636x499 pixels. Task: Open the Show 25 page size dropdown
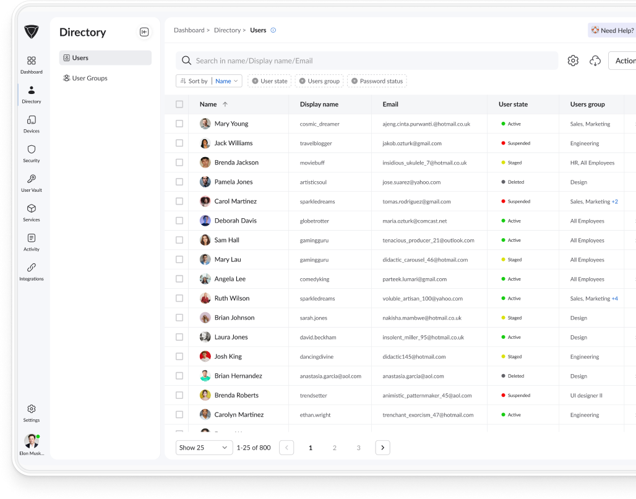[x=204, y=448]
